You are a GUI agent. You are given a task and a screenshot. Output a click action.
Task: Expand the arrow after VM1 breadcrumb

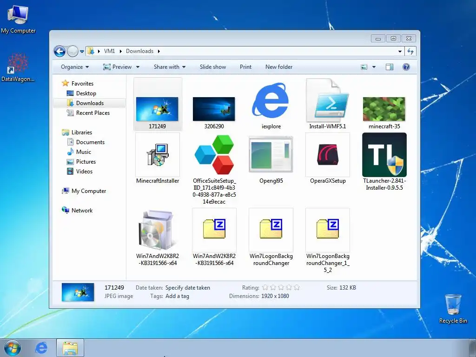120,51
